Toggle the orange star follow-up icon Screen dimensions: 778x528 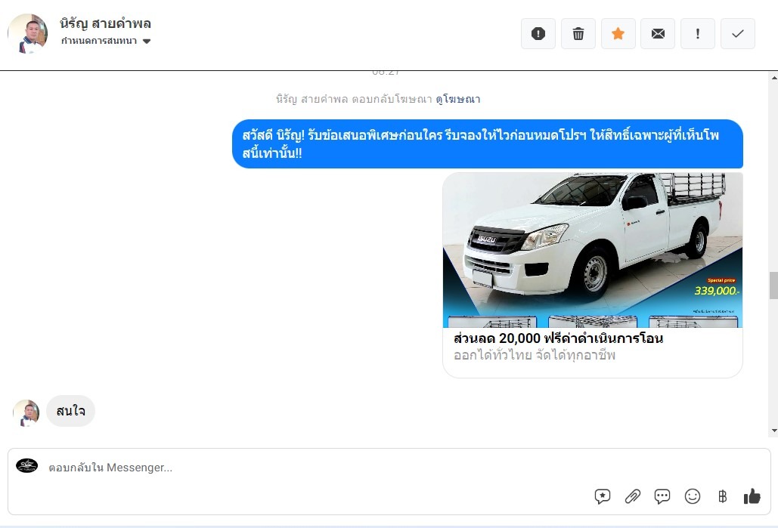click(618, 34)
